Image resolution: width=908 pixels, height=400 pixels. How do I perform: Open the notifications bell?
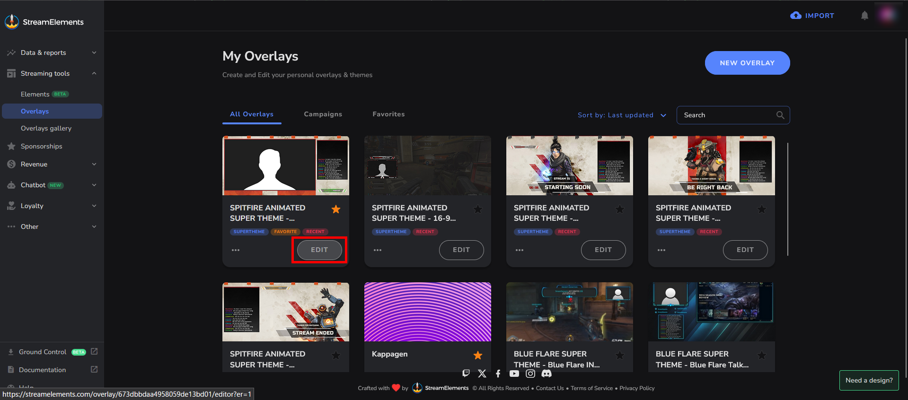point(864,16)
